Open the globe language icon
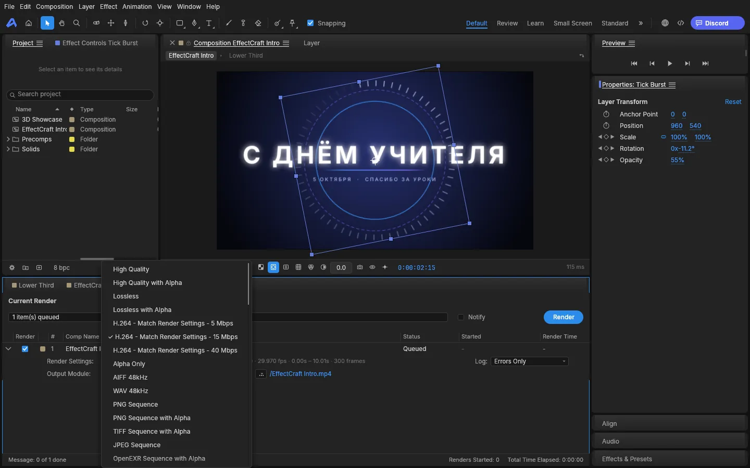The width and height of the screenshot is (750, 468). pyautogui.click(x=665, y=23)
